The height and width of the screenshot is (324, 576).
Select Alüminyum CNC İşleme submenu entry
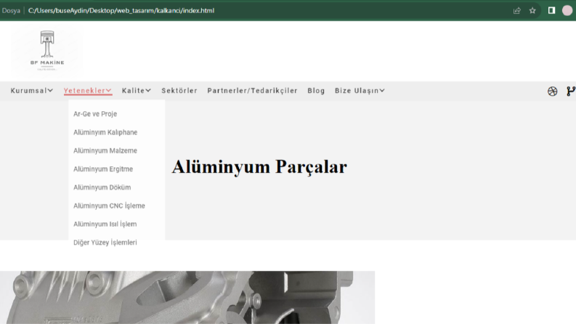point(109,206)
